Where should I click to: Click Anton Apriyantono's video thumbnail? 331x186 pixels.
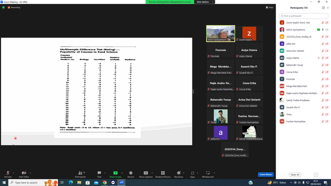(221, 34)
